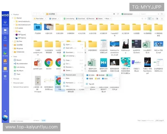Click the Link sharing toolbar button
The width and height of the screenshot is (167, 134).
click(x=68, y=19)
